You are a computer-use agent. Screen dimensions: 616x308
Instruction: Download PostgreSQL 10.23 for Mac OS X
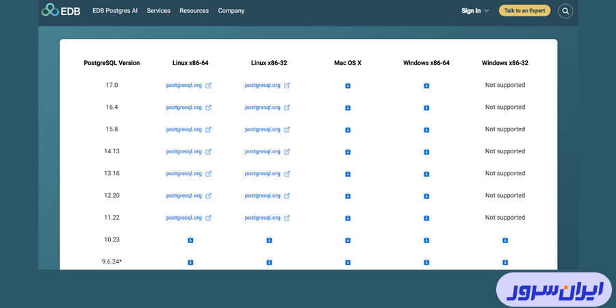(x=348, y=240)
